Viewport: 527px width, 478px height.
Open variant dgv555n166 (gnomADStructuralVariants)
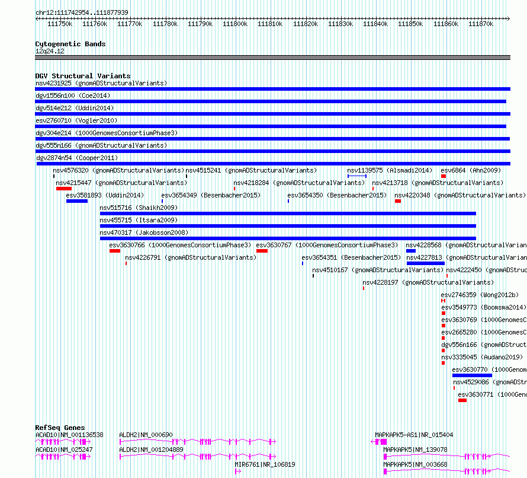tap(272, 151)
